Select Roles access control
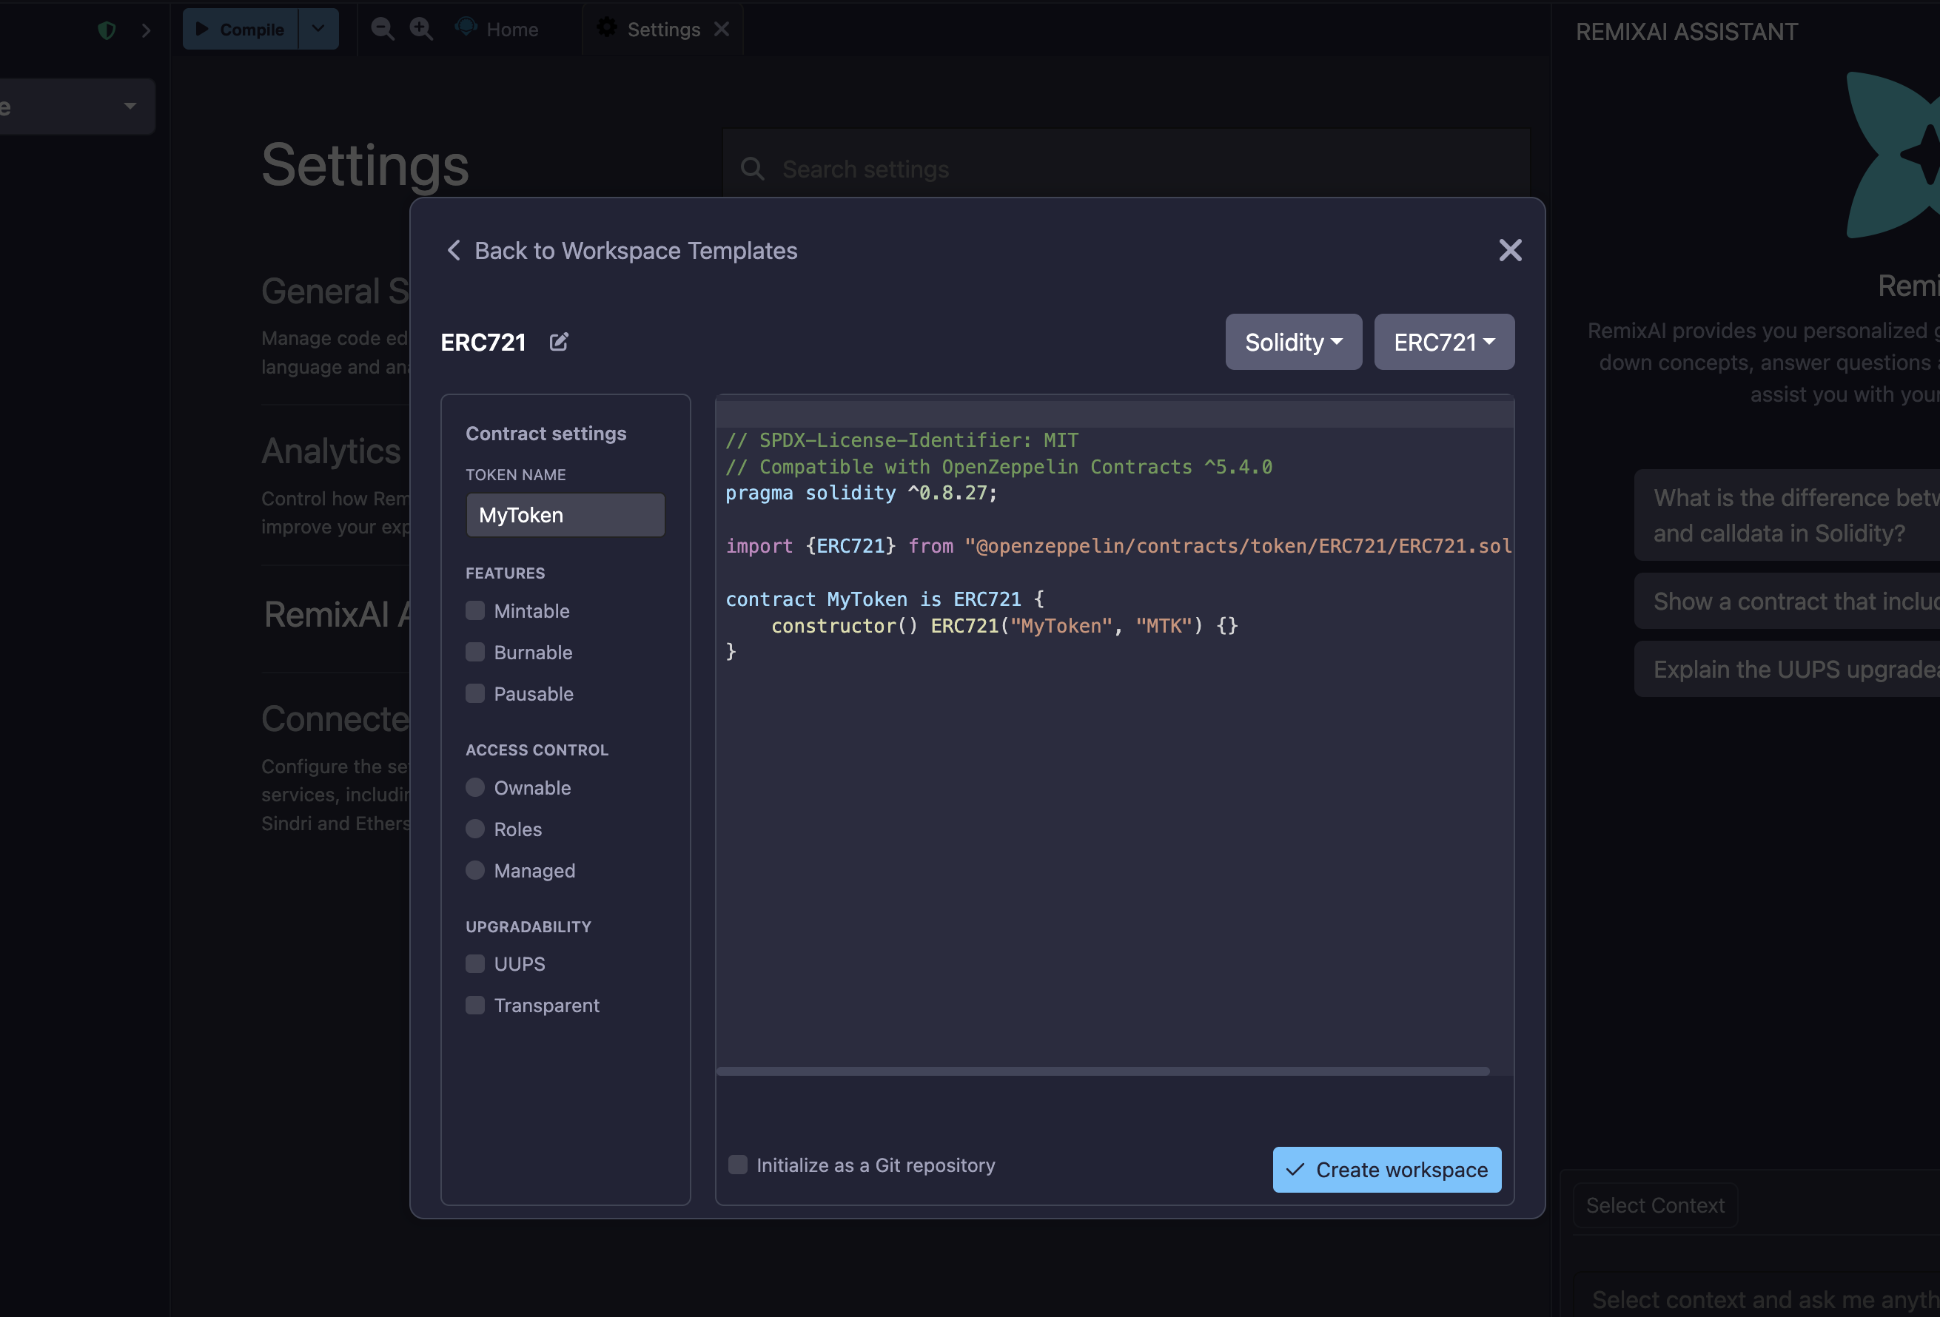 coord(475,829)
